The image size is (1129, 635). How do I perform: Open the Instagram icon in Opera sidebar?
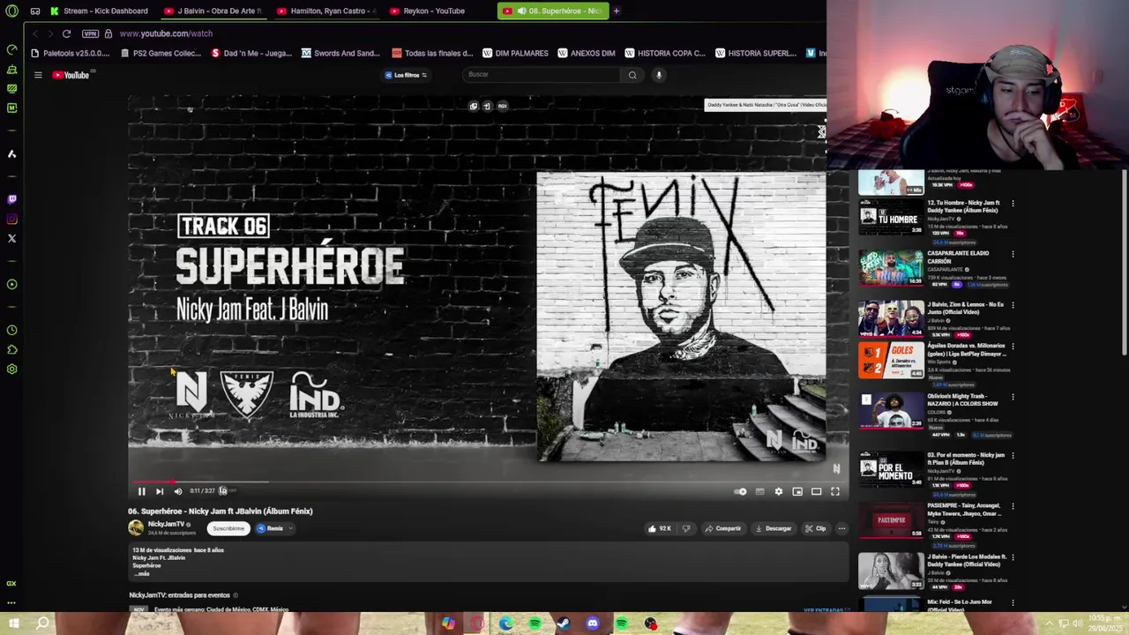click(x=11, y=219)
